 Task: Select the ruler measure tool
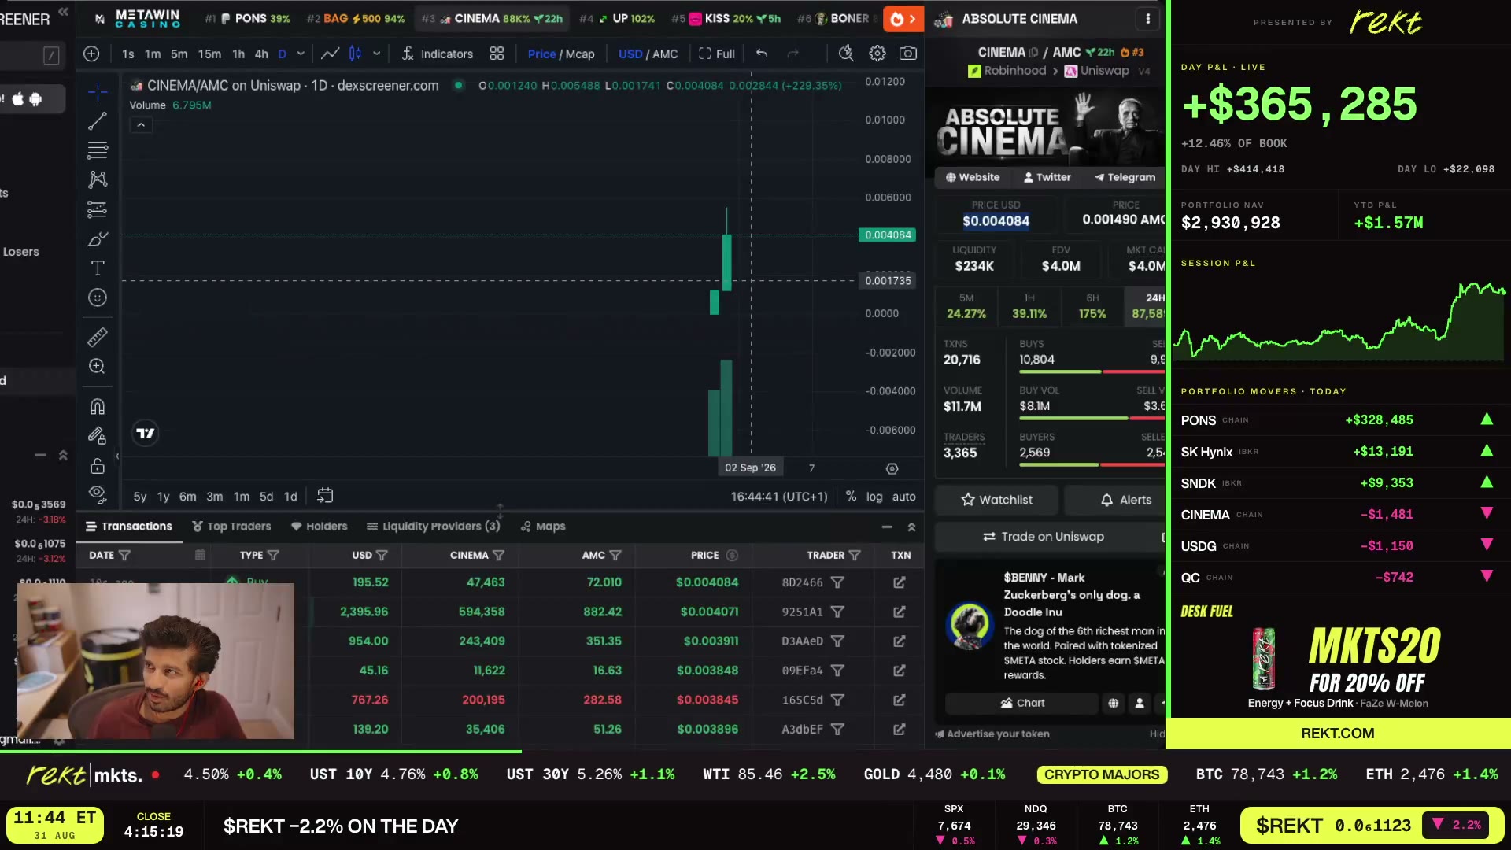coord(98,338)
